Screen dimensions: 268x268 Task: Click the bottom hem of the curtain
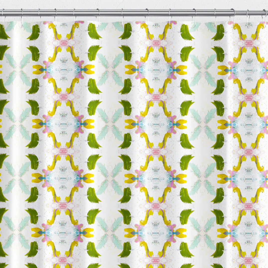(x=134, y=267)
